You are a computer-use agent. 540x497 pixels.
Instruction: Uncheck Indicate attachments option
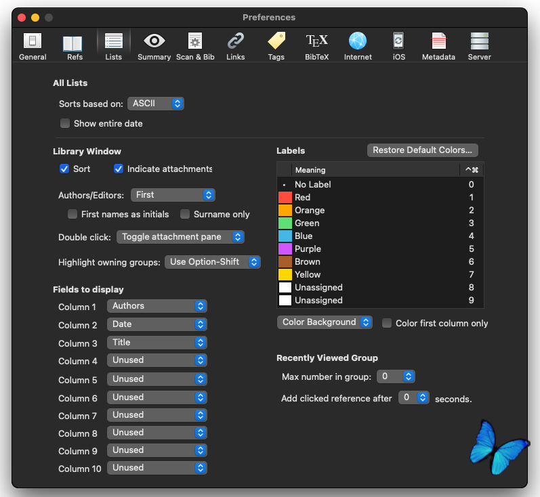click(119, 169)
